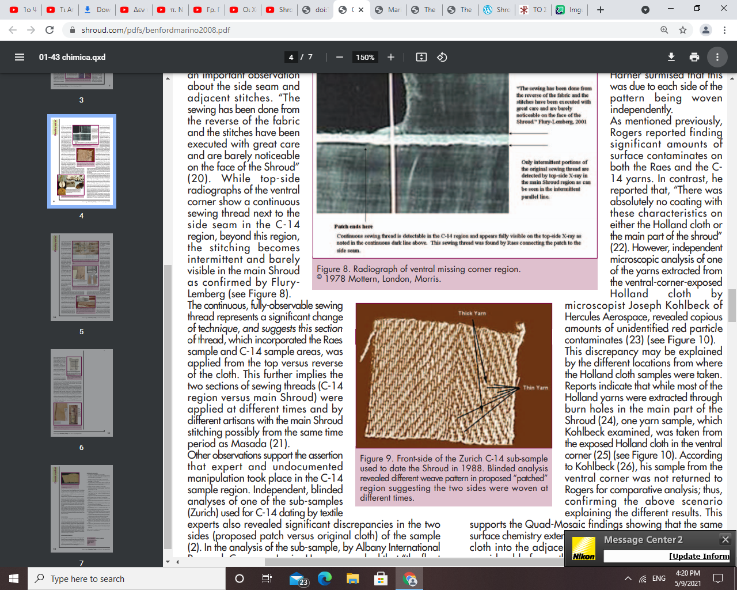Open the Chrome zoom magnifier icon
The width and height of the screenshot is (737, 590).
click(664, 30)
